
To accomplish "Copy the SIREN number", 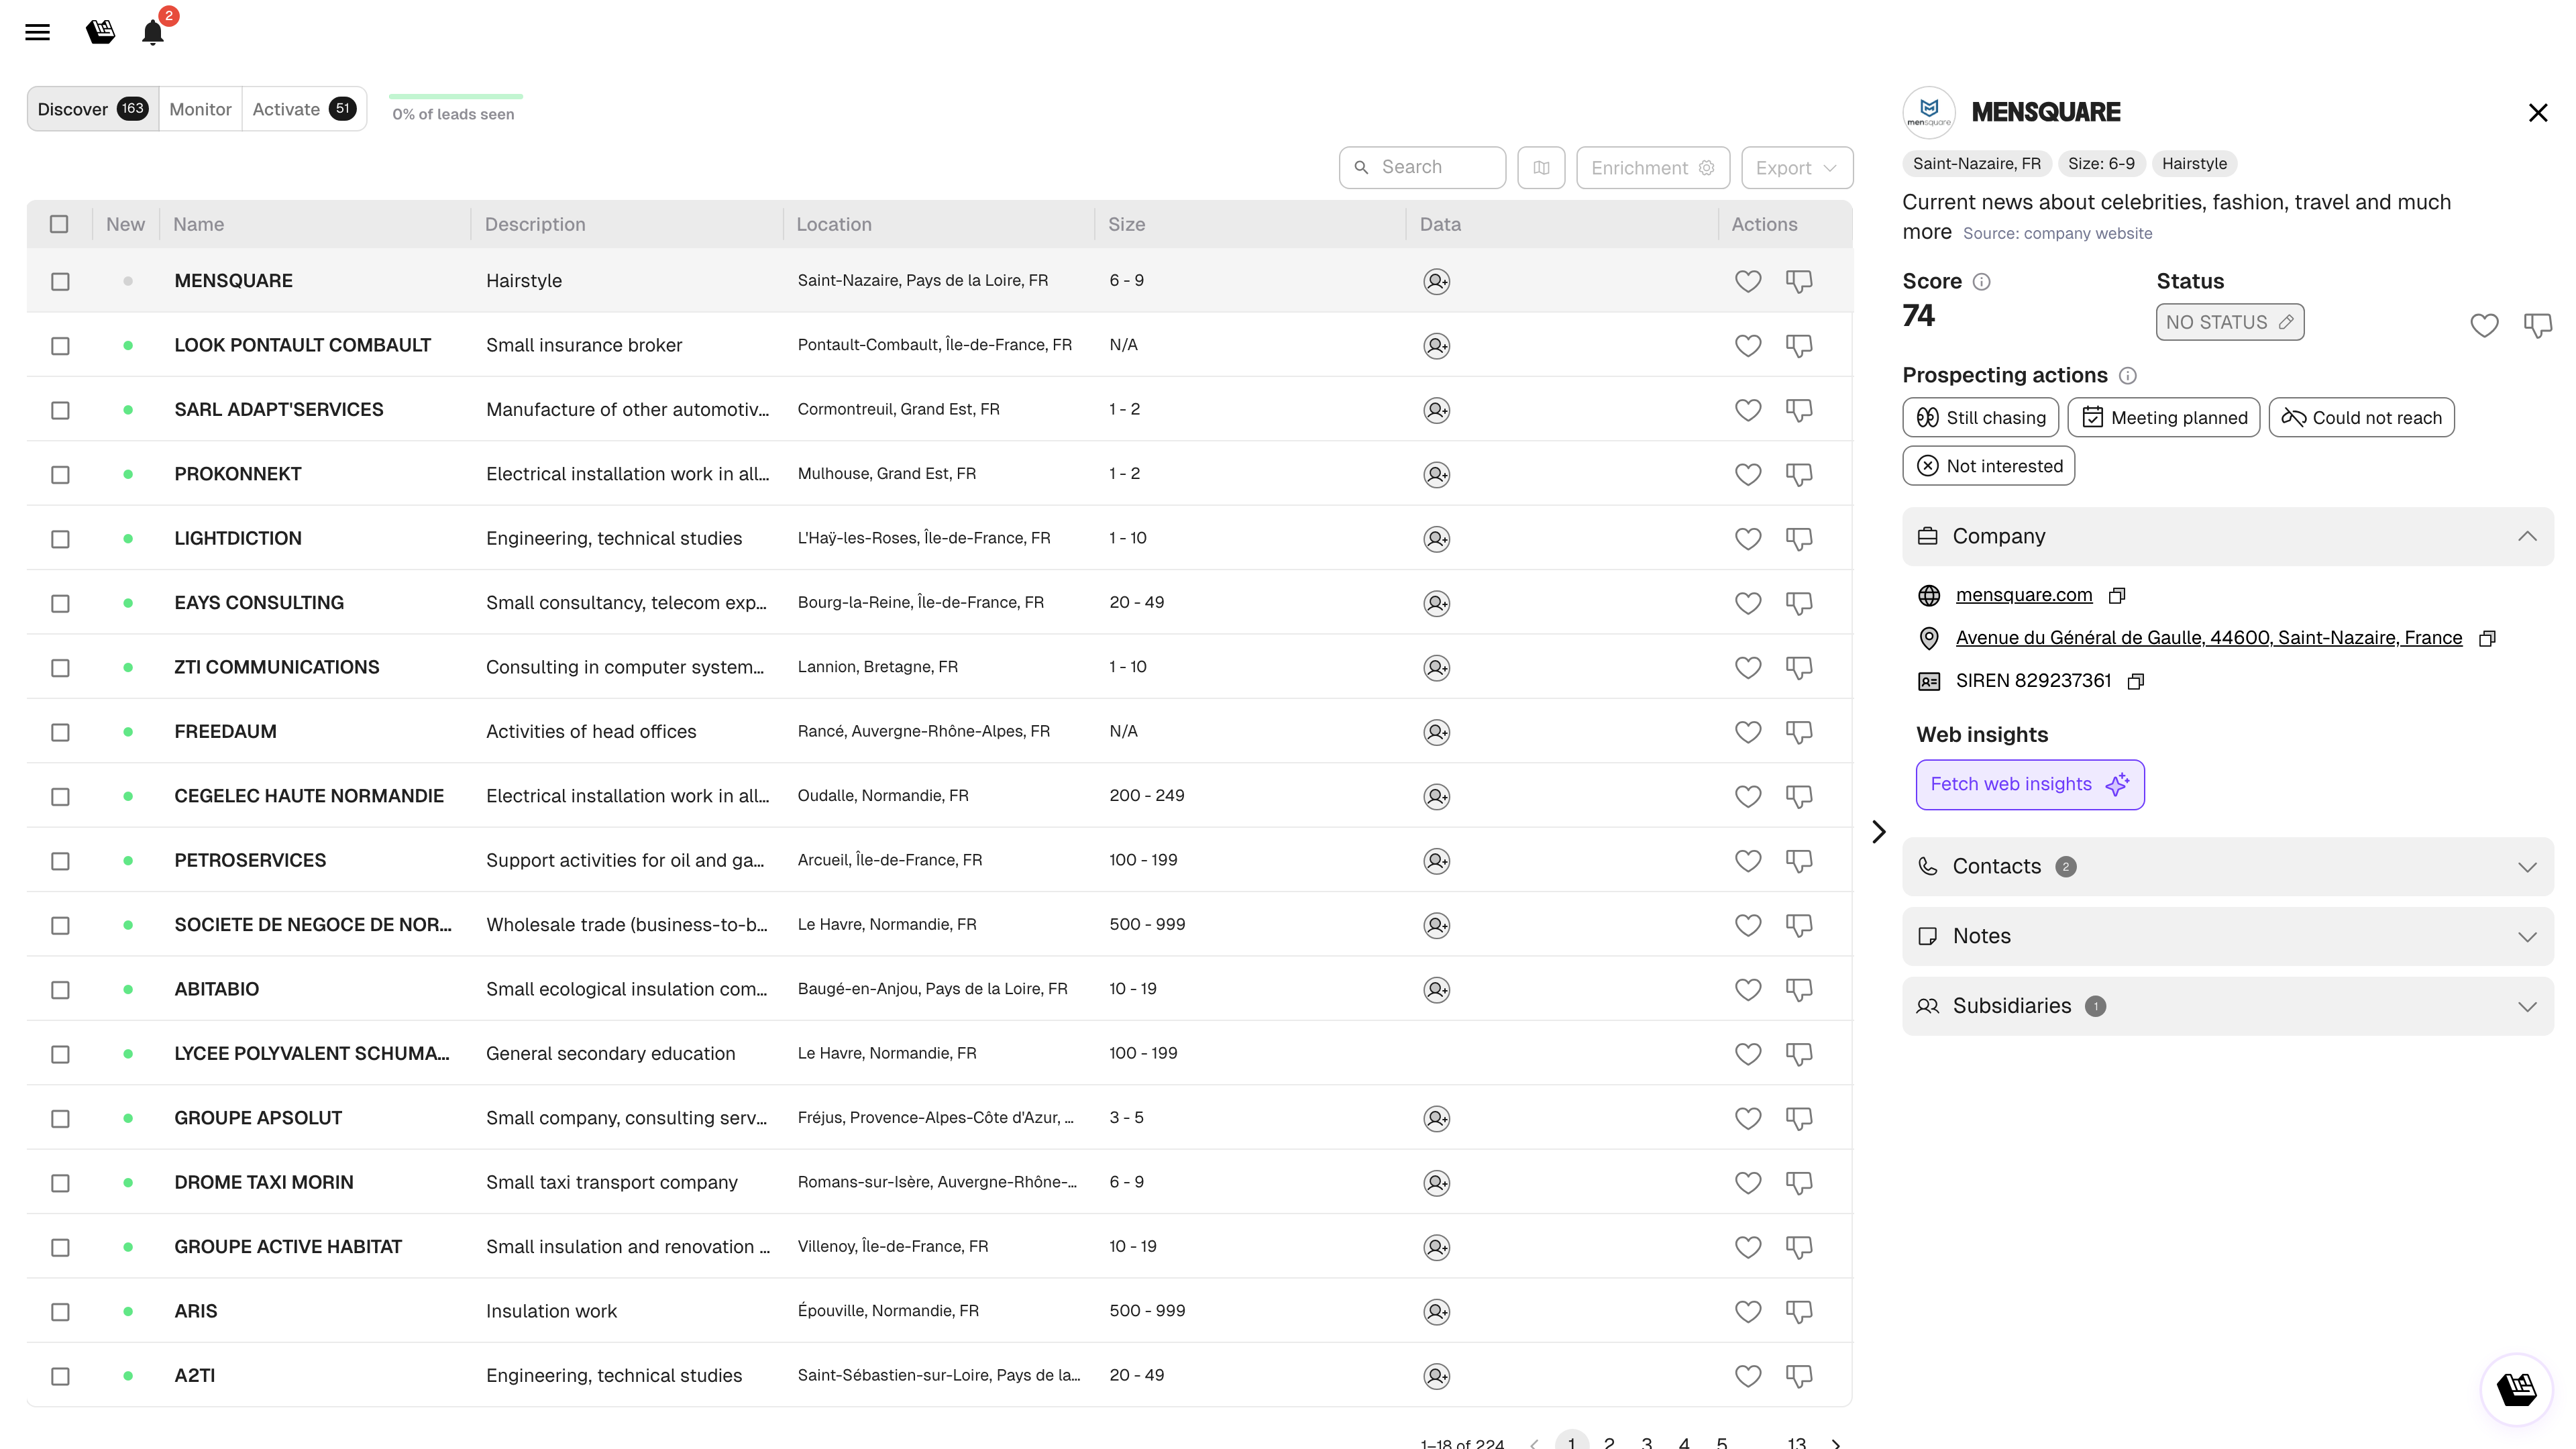I will [x=2136, y=681].
